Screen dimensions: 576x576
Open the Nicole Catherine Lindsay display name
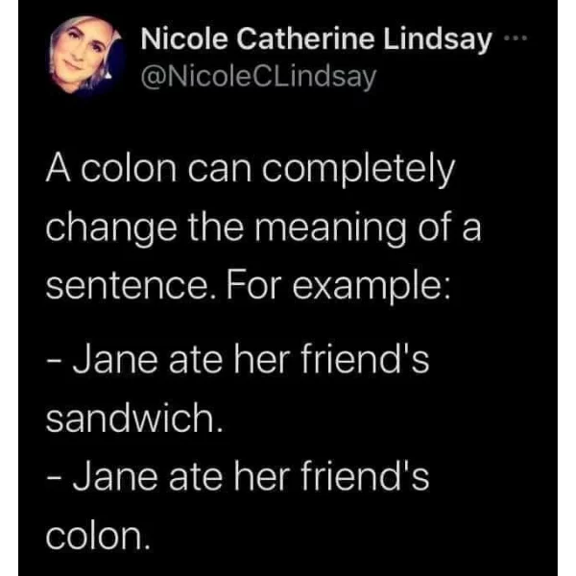(316, 39)
